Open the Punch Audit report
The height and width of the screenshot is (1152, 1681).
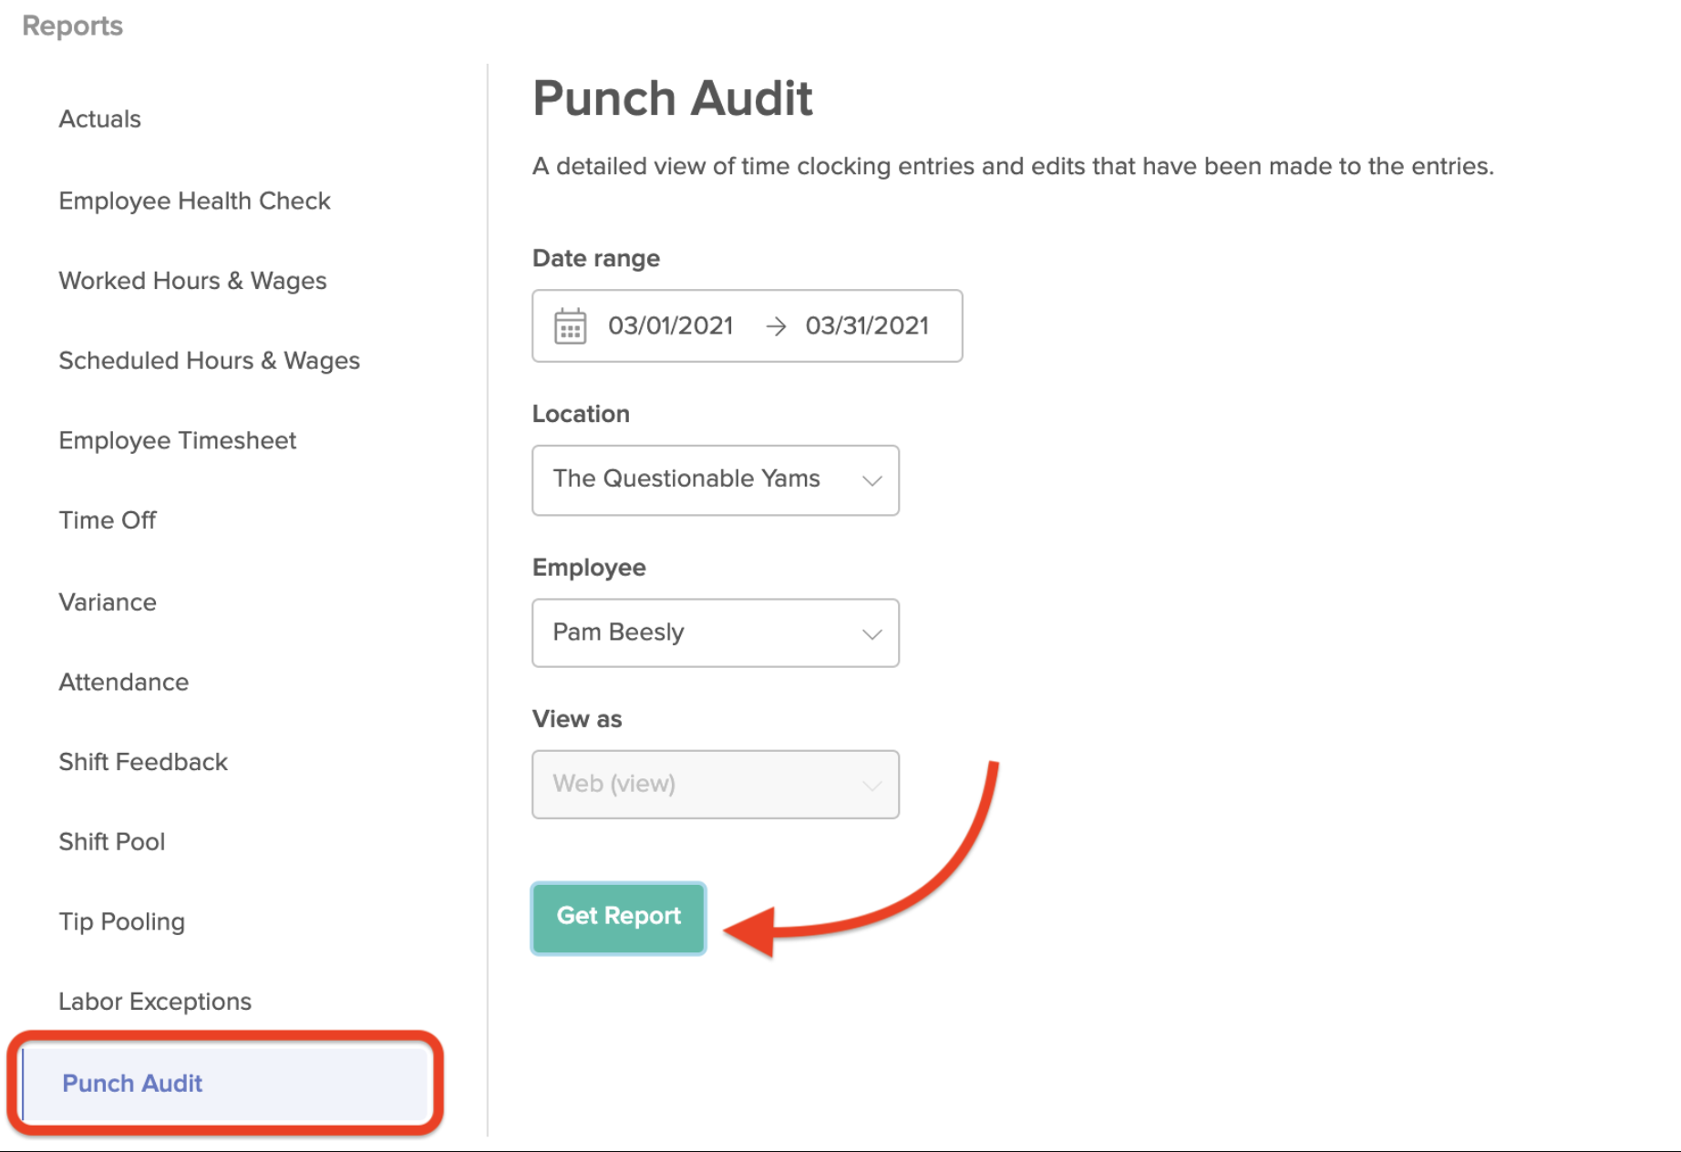tap(132, 1084)
